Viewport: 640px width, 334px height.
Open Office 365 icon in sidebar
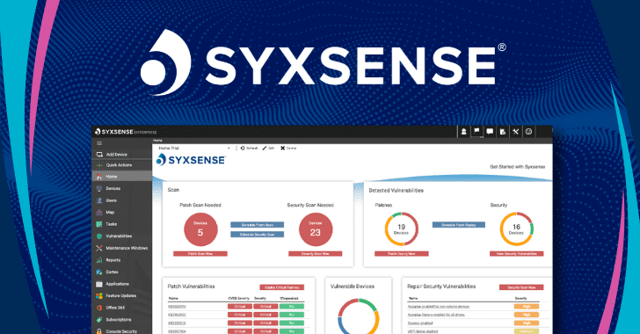(99, 308)
